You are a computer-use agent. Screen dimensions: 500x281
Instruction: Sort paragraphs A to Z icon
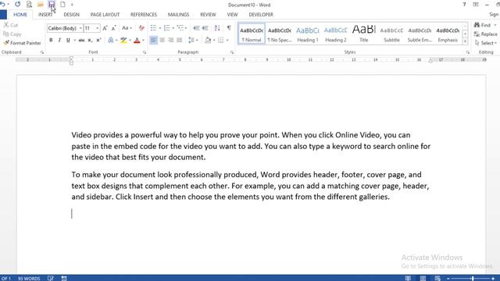(x=217, y=28)
